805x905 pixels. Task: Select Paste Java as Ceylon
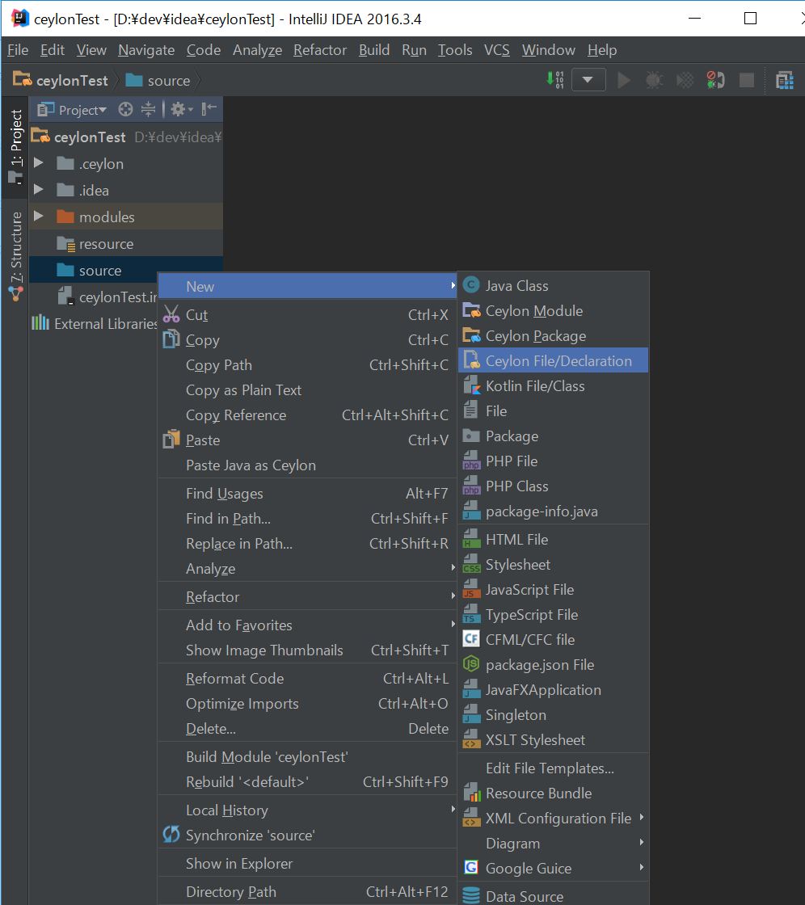(x=307, y=465)
